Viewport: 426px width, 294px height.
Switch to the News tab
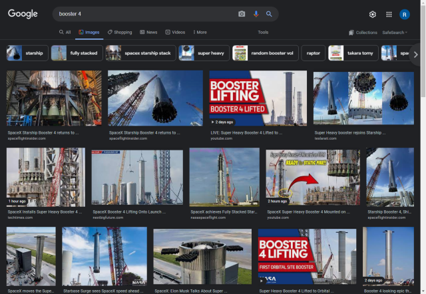tap(148, 32)
